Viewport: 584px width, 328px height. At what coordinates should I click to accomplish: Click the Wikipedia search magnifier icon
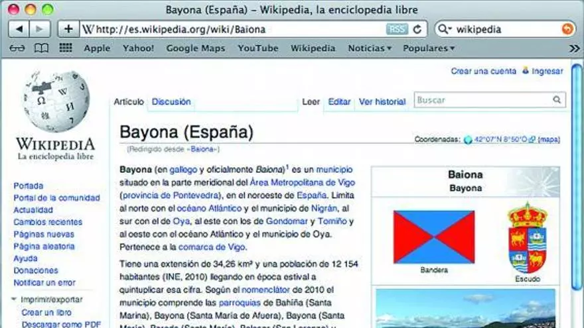pyautogui.click(x=557, y=100)
